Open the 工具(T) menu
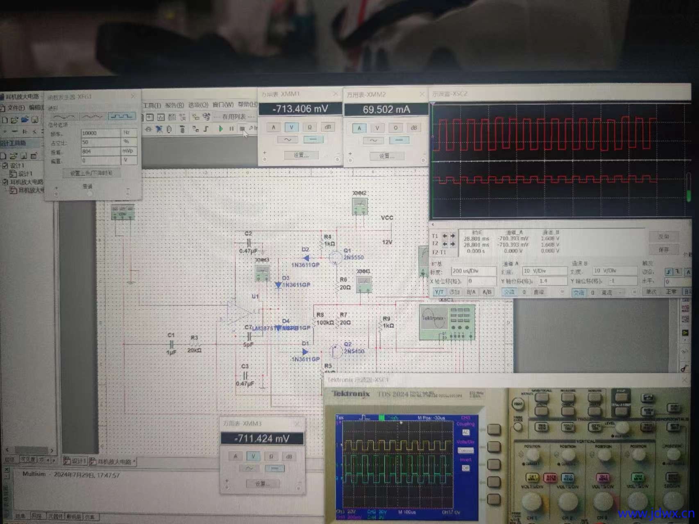This screenshot has height=524, width=699. pyautogui.click(x=152, y=106)
